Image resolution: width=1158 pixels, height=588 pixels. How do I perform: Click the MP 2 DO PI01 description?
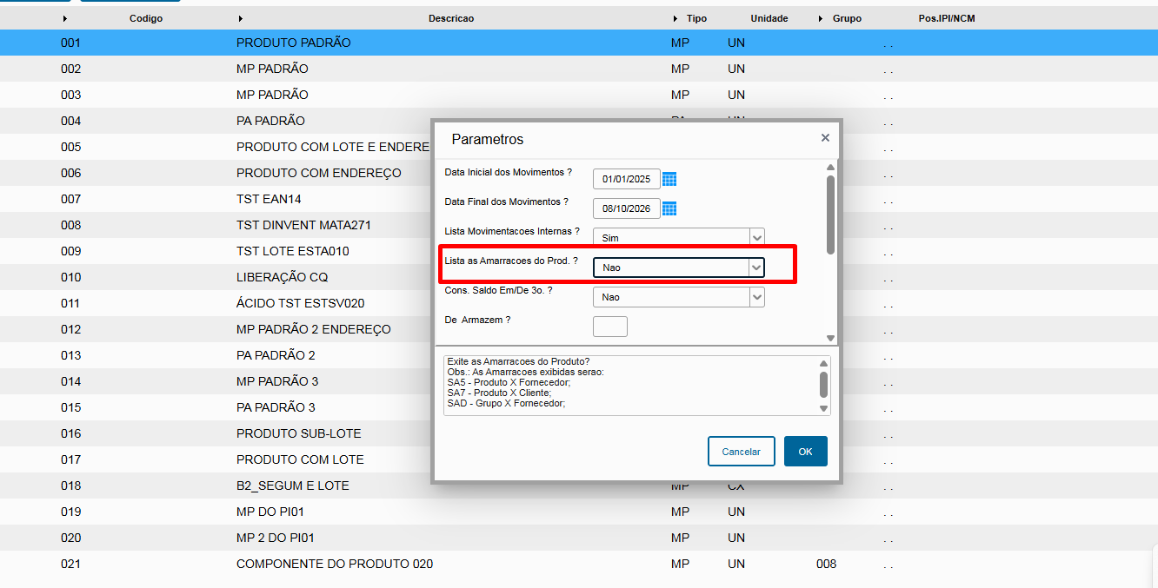[276, 538]
